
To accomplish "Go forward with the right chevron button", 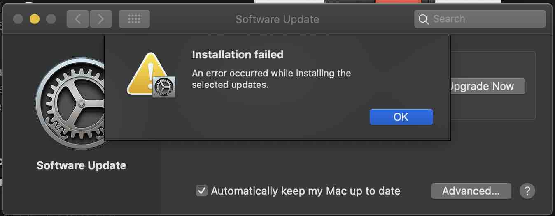I will pyautogui.click(x=100, y=19).
